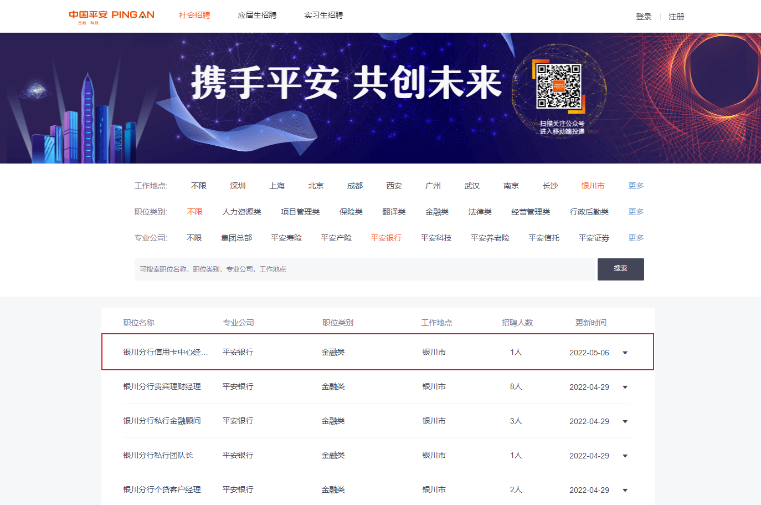This screenshot has width=761, height=505.
Task: Open the 银川分行个贷客户经理 job title
Action: (x=162, y=489)
